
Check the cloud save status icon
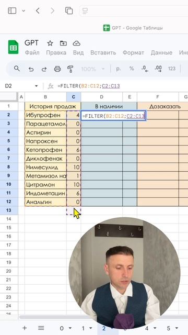(76, 43)
